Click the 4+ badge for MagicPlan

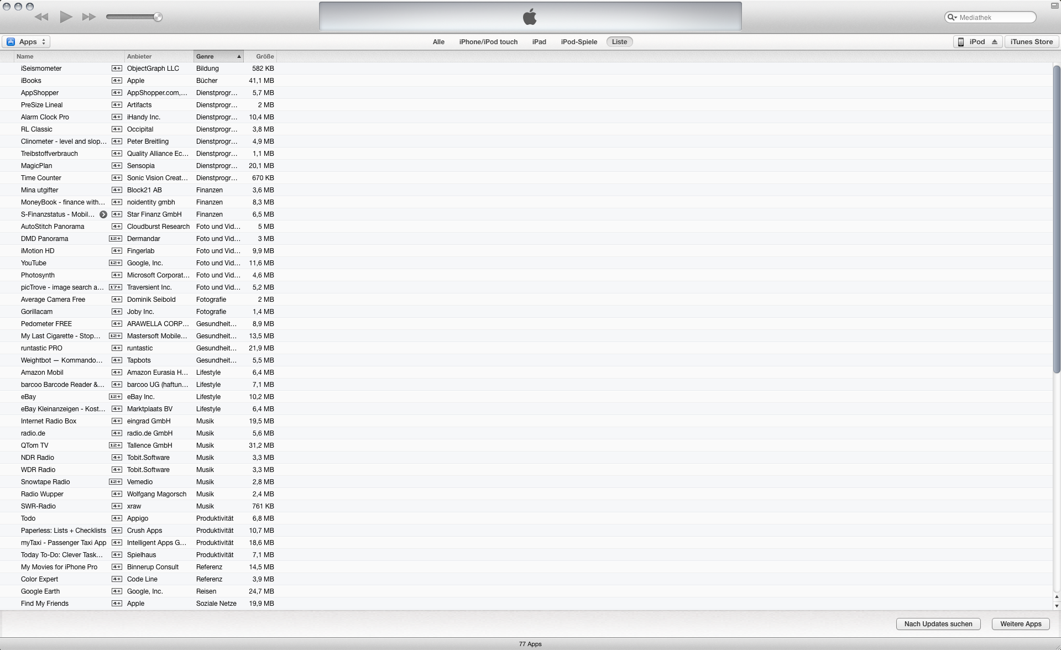[x=117, y=166]
